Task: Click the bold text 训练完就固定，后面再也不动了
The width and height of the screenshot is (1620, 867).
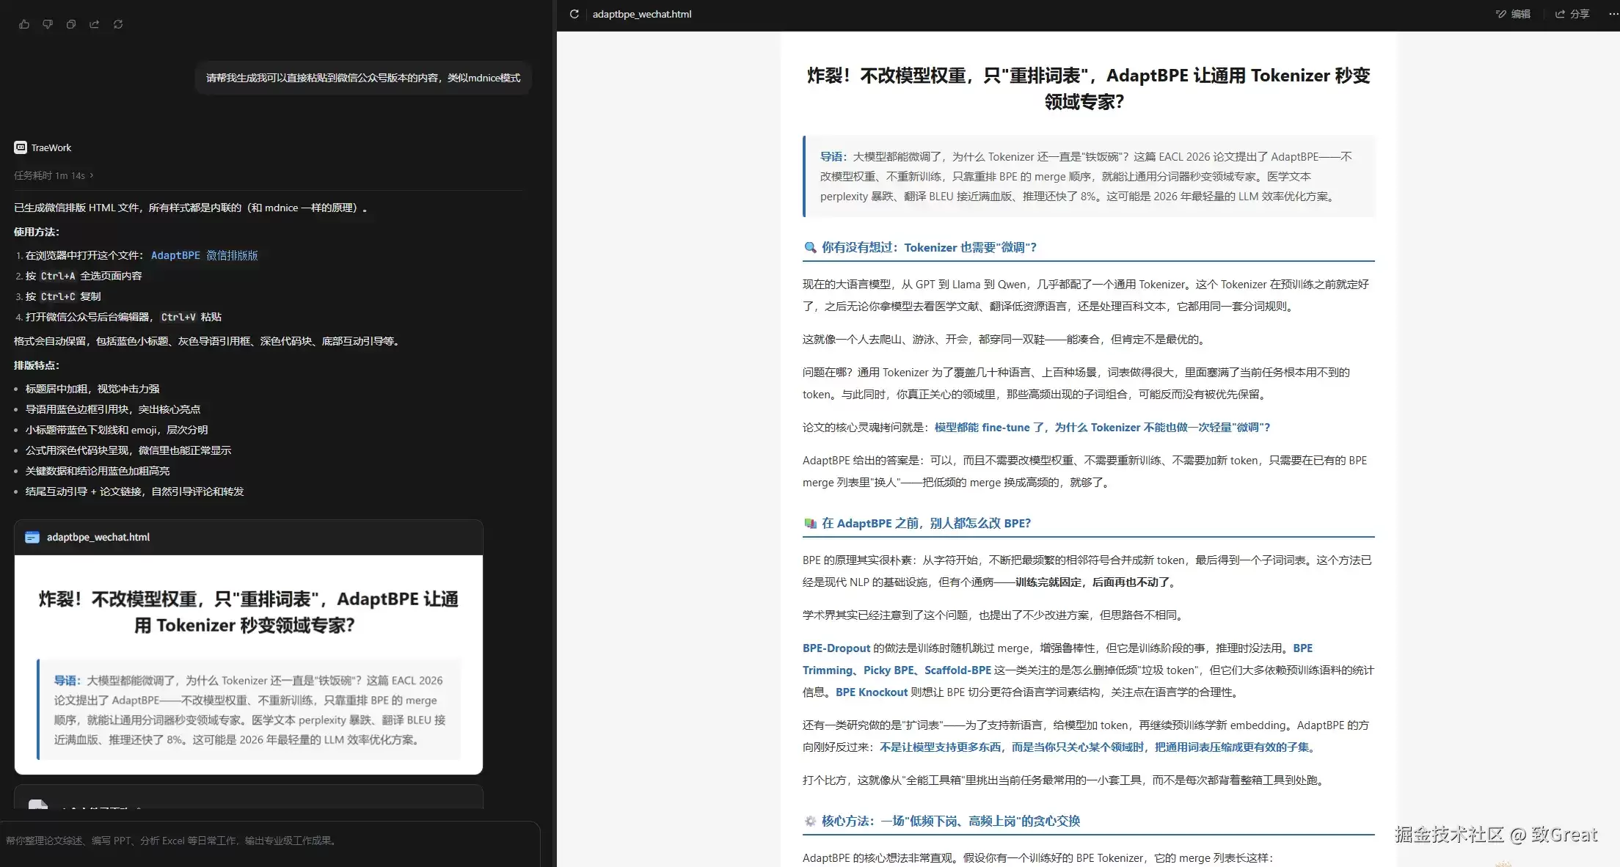Action: coord(1098,582)
